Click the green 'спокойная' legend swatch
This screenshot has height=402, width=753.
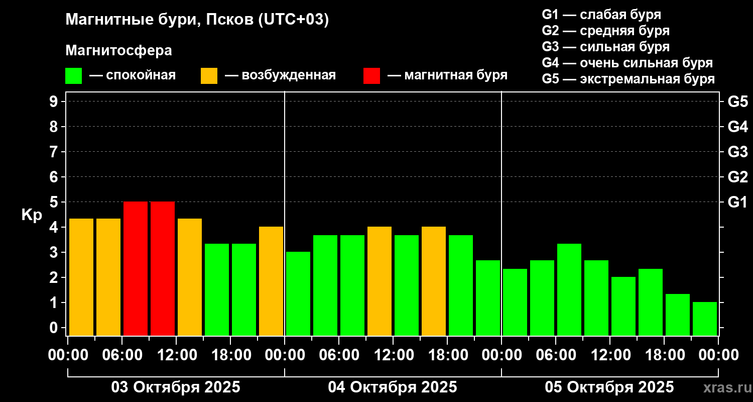tap(74, 76)
